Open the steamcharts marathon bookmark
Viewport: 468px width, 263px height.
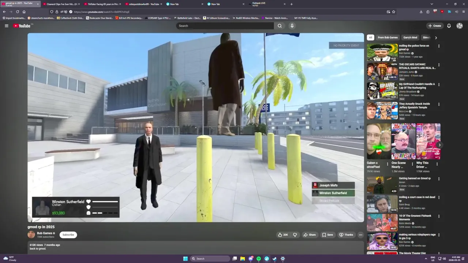[41, 18]
